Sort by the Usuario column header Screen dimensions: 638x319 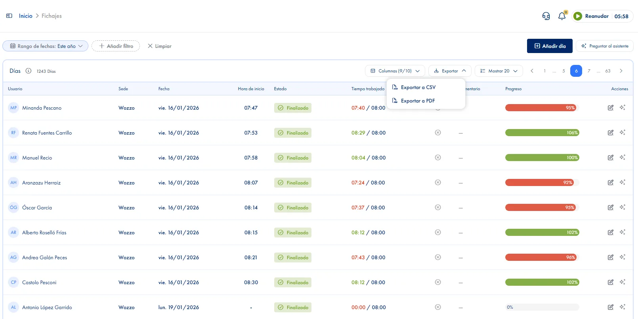click(x=15, y=89)
